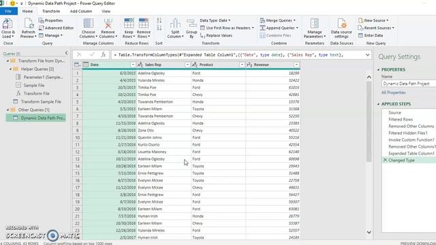The width and height of the screenshot is (436, 245).
Task: Open the File tab
Action: tap(8, 11)
